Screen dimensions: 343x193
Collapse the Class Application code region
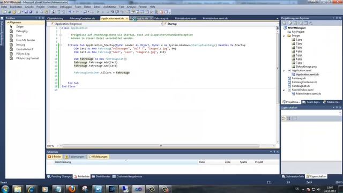(x=61, y=28)
